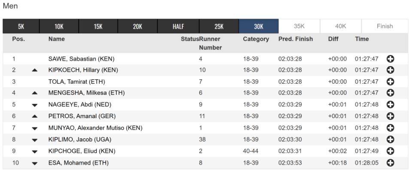Show details plus icon for PETROS, Amanal
The width and height of the screenshot is (412, 170).
[391, 116]
